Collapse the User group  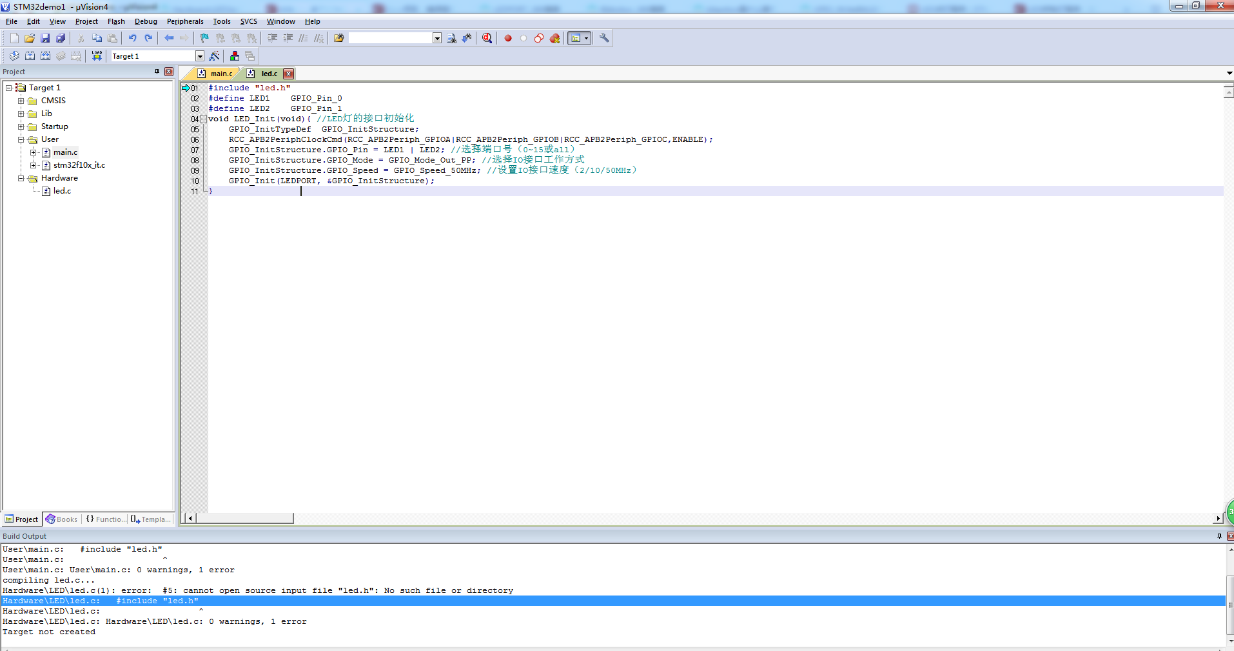21,139
